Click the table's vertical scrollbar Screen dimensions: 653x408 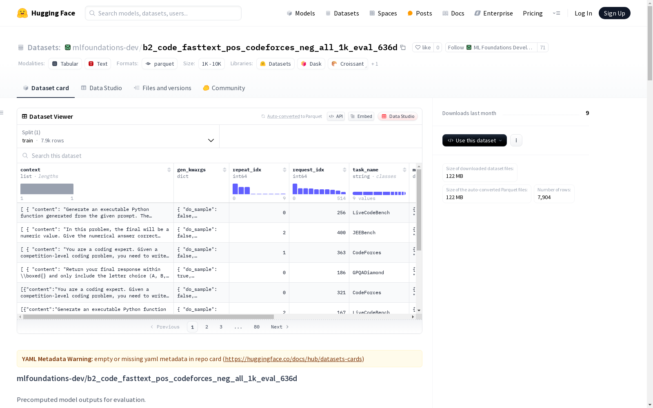pos(419,210)
